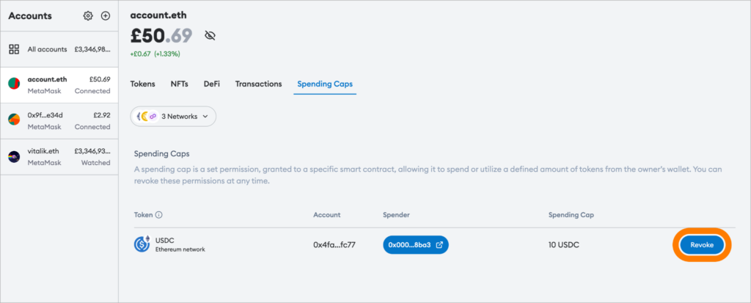Expand the 3 Networks dropdown

point(173,116)
